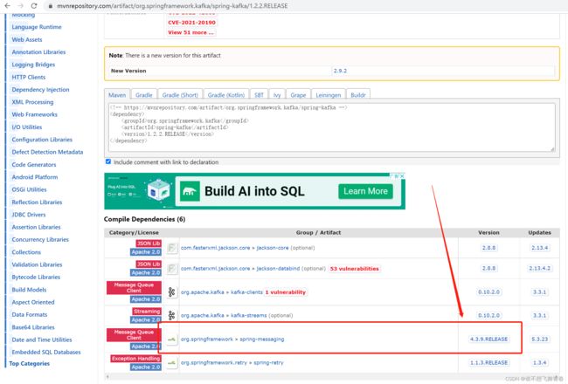Click the kafka-streams logo icon
This screenshot has height=384, width=568.
[171, 315]
